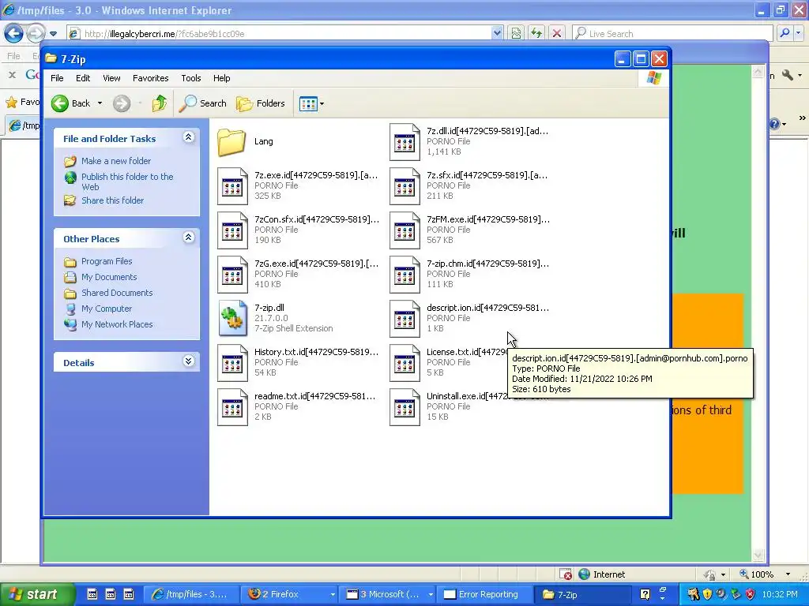Image resolution: width=809 pixels, height=606 pixels.
Task: Open the Back history dropdown arrow
Action: click(100, 103)
